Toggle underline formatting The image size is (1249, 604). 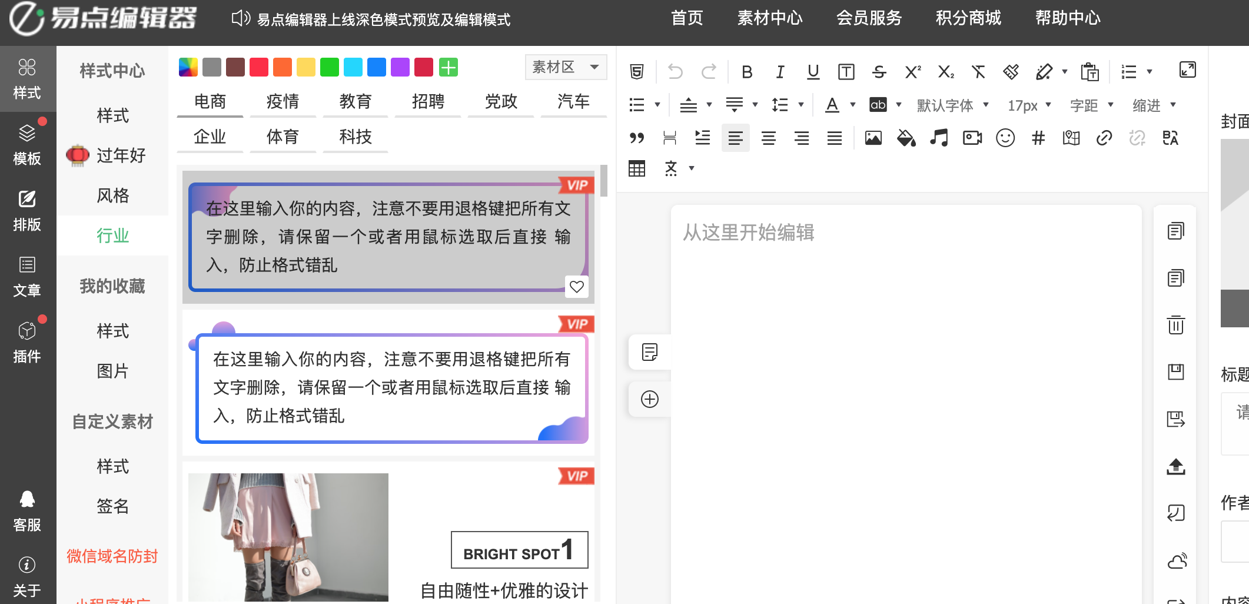pos(813,72)
